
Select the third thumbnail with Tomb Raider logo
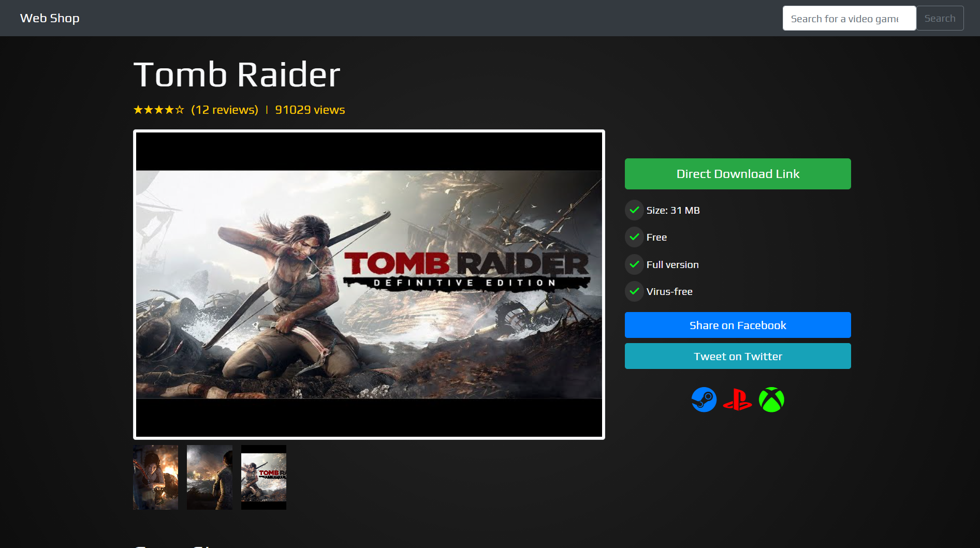click(264, 477)
